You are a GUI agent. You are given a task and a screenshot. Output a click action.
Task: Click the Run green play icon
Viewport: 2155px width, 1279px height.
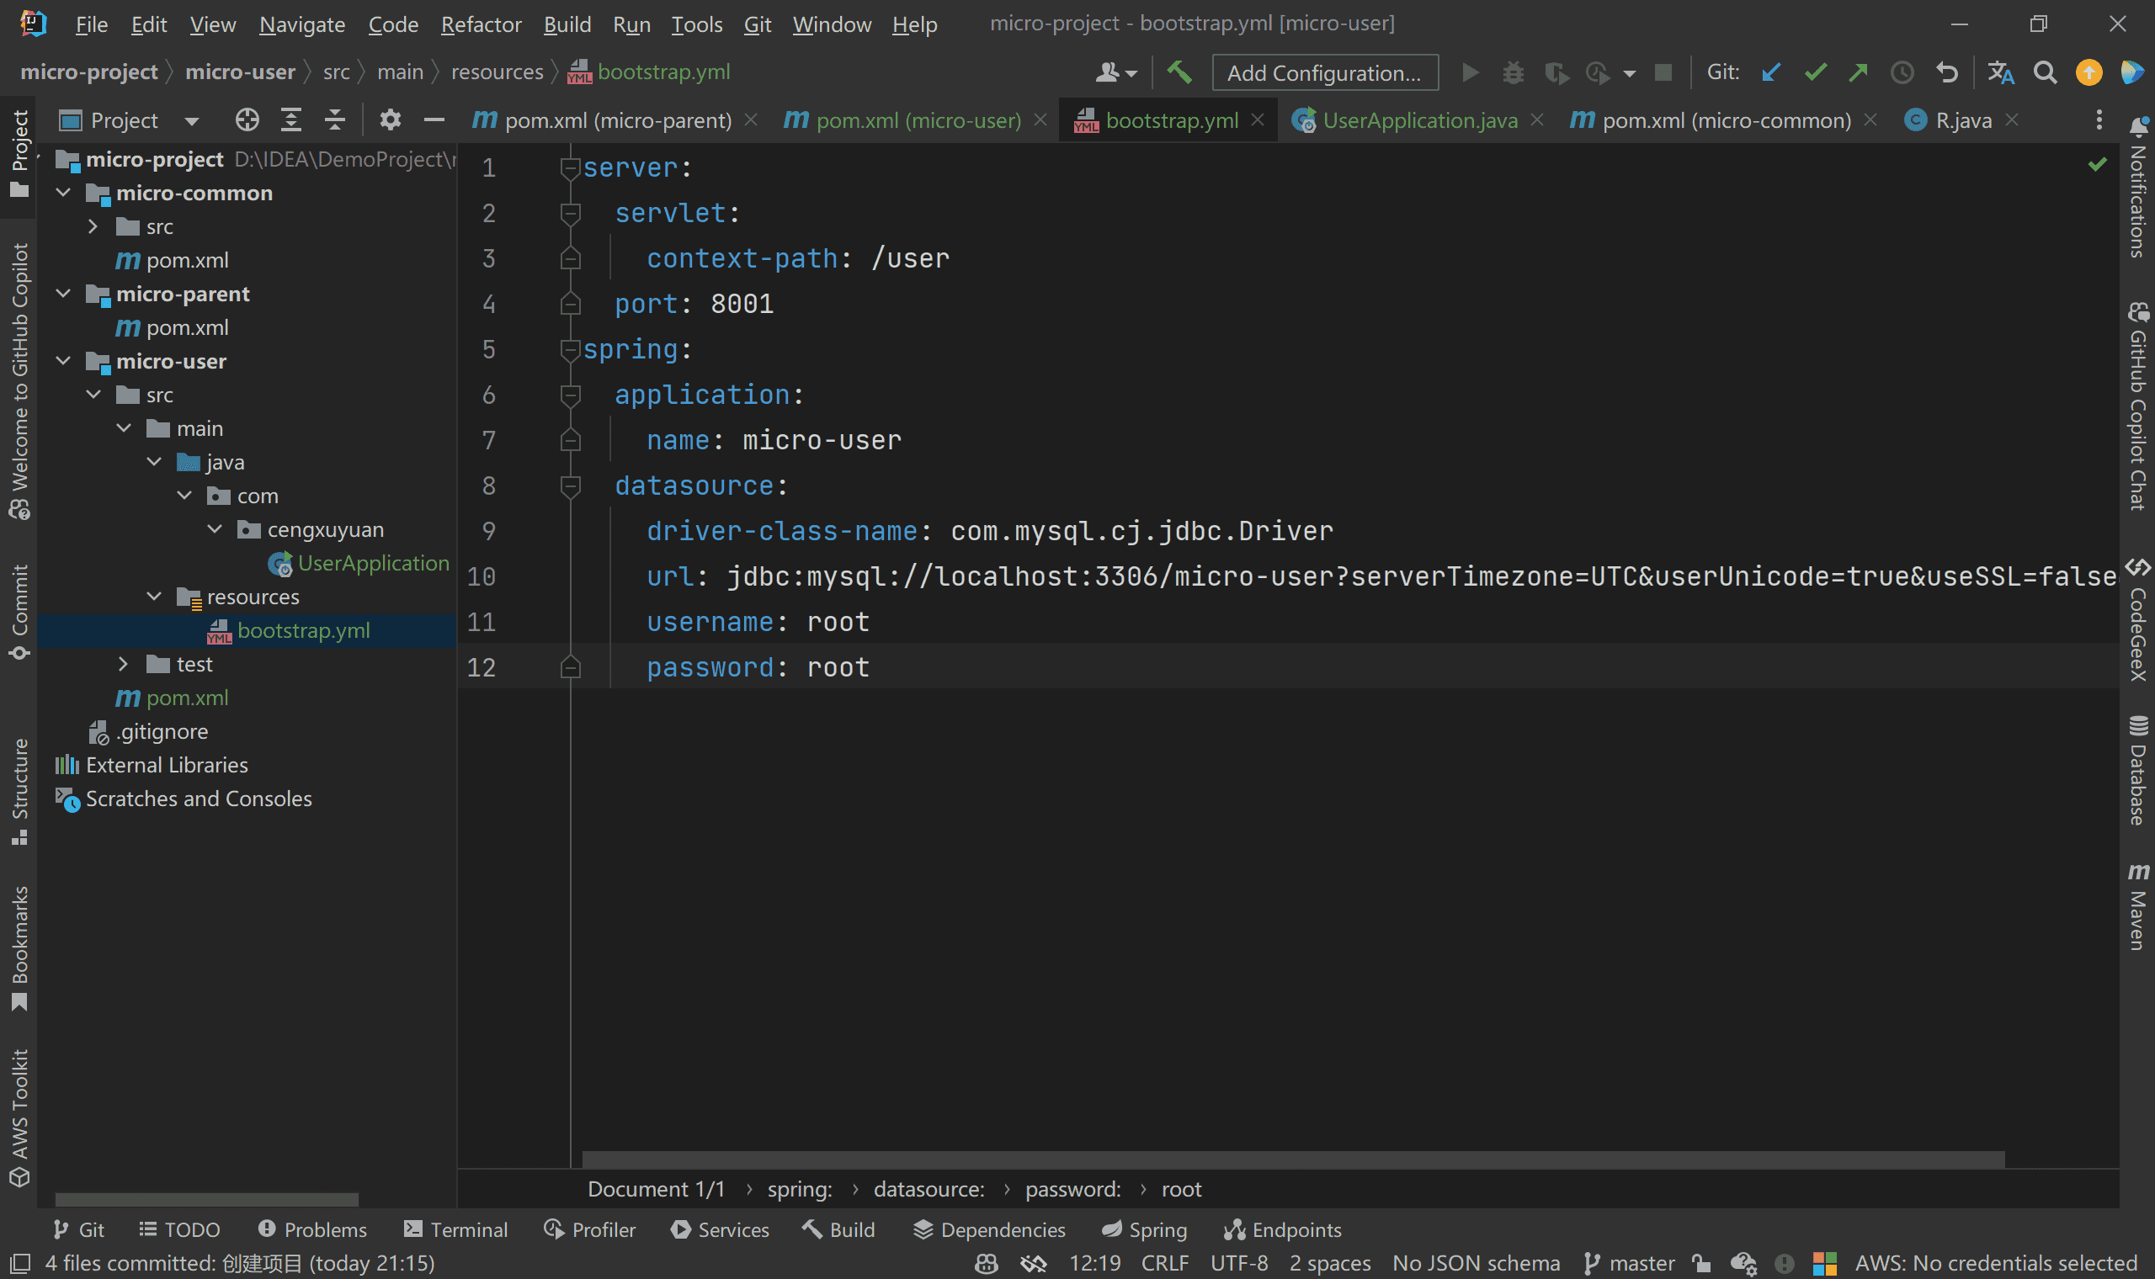1471,72
